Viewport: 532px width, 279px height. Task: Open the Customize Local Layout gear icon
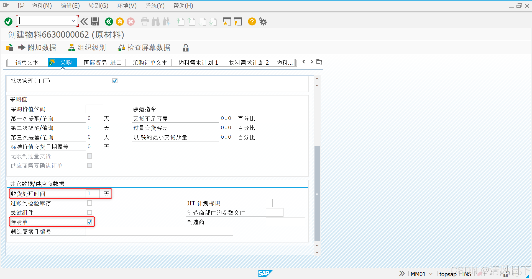coord(262,22)
